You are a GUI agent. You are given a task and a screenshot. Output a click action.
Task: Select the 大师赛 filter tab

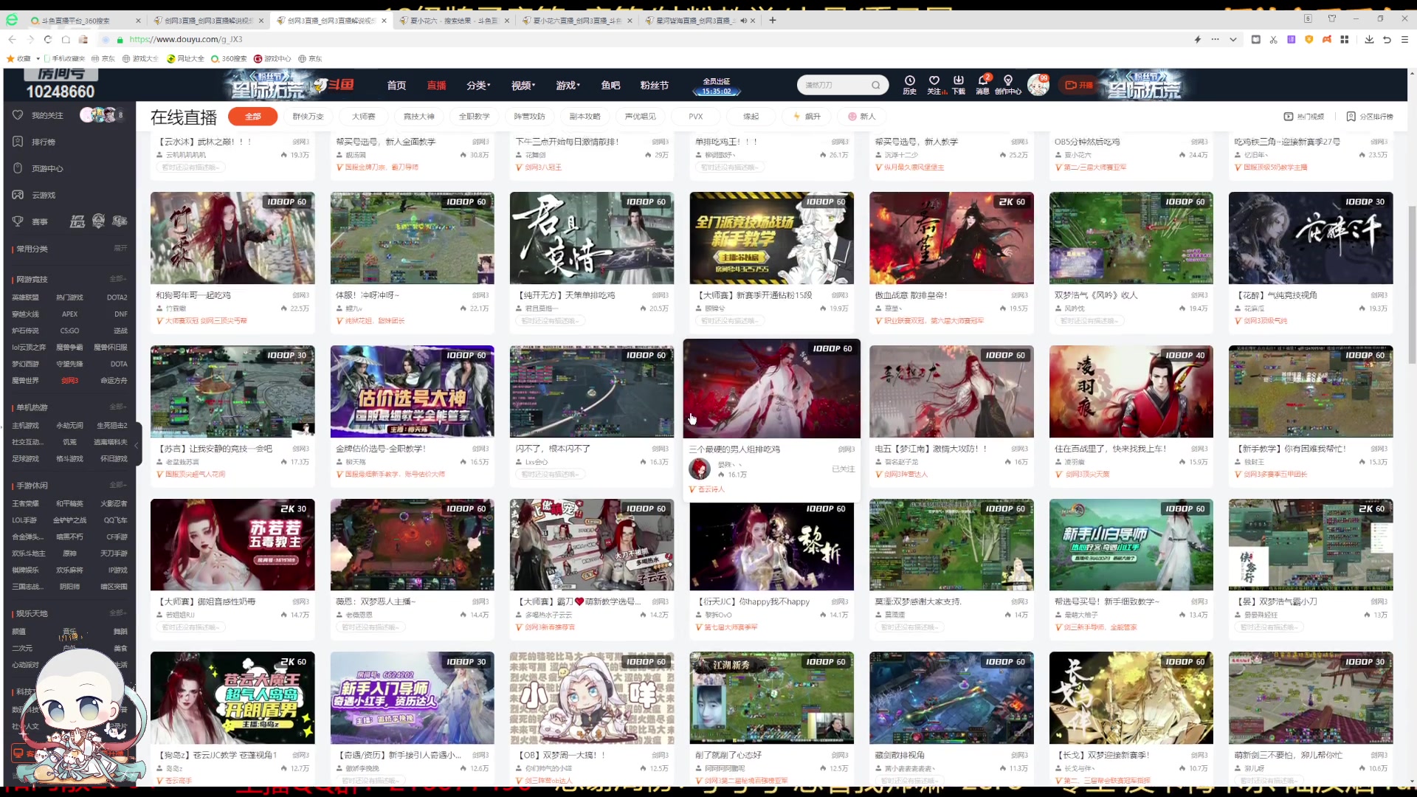(x=363, y=117)
